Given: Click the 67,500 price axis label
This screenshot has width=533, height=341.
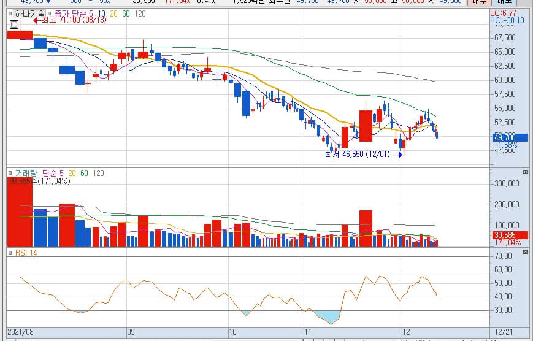Looking at the screenshot, I should 505,37.
